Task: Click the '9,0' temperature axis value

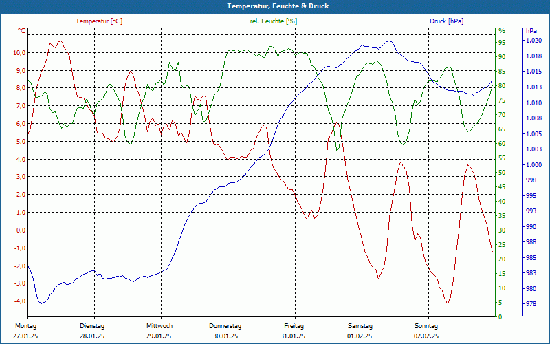Action: coord(21,71)
